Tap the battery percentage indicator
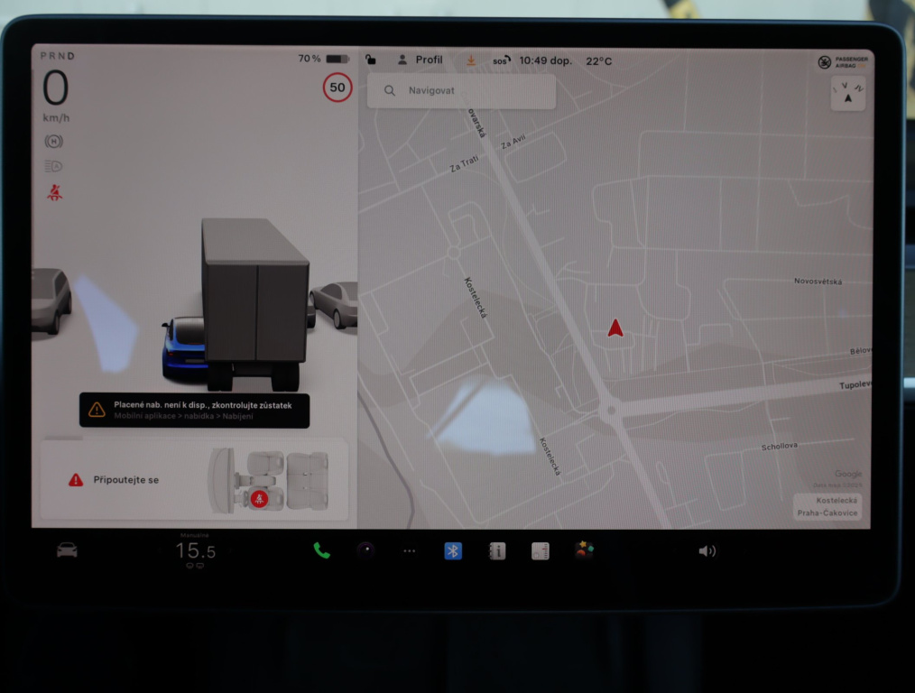This screenshot has width=915, height=693. point(323,59)
